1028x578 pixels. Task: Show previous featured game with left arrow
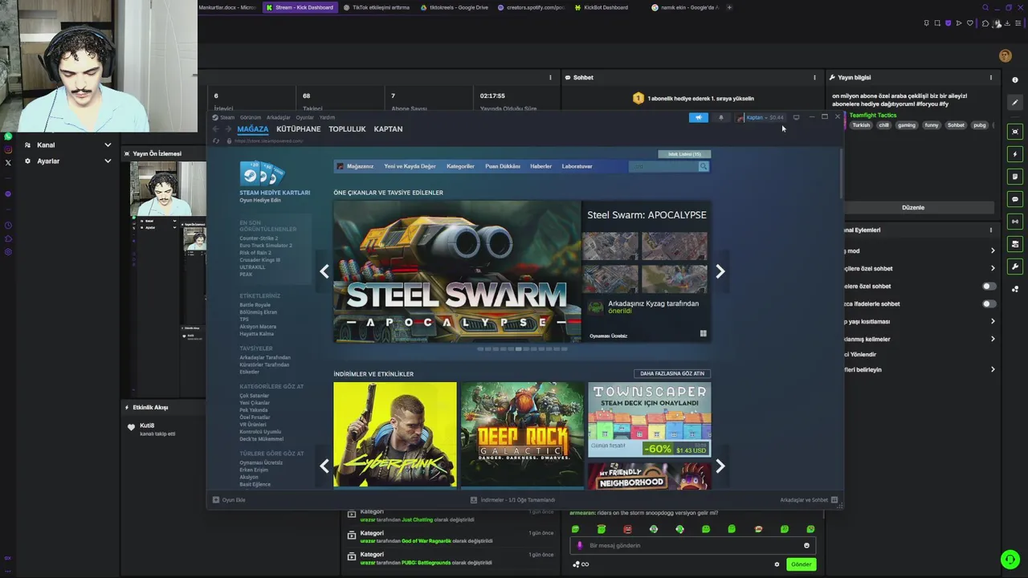(x=324, y=271)
